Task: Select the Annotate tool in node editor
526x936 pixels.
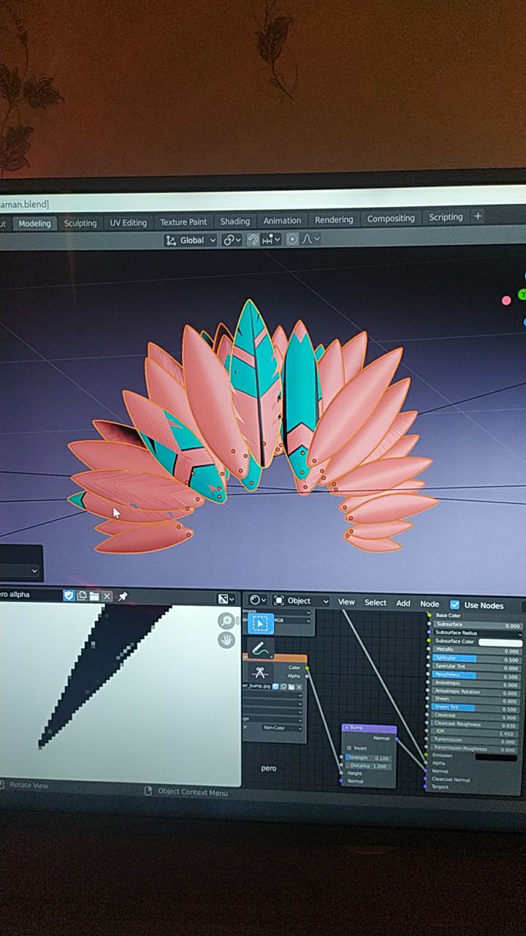Action: 261,649
